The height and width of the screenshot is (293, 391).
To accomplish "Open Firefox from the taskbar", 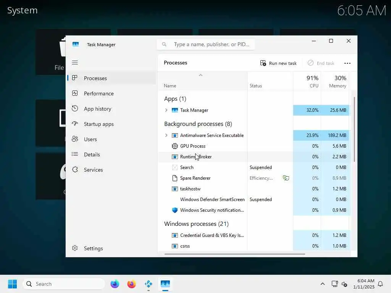I will 131,284.
